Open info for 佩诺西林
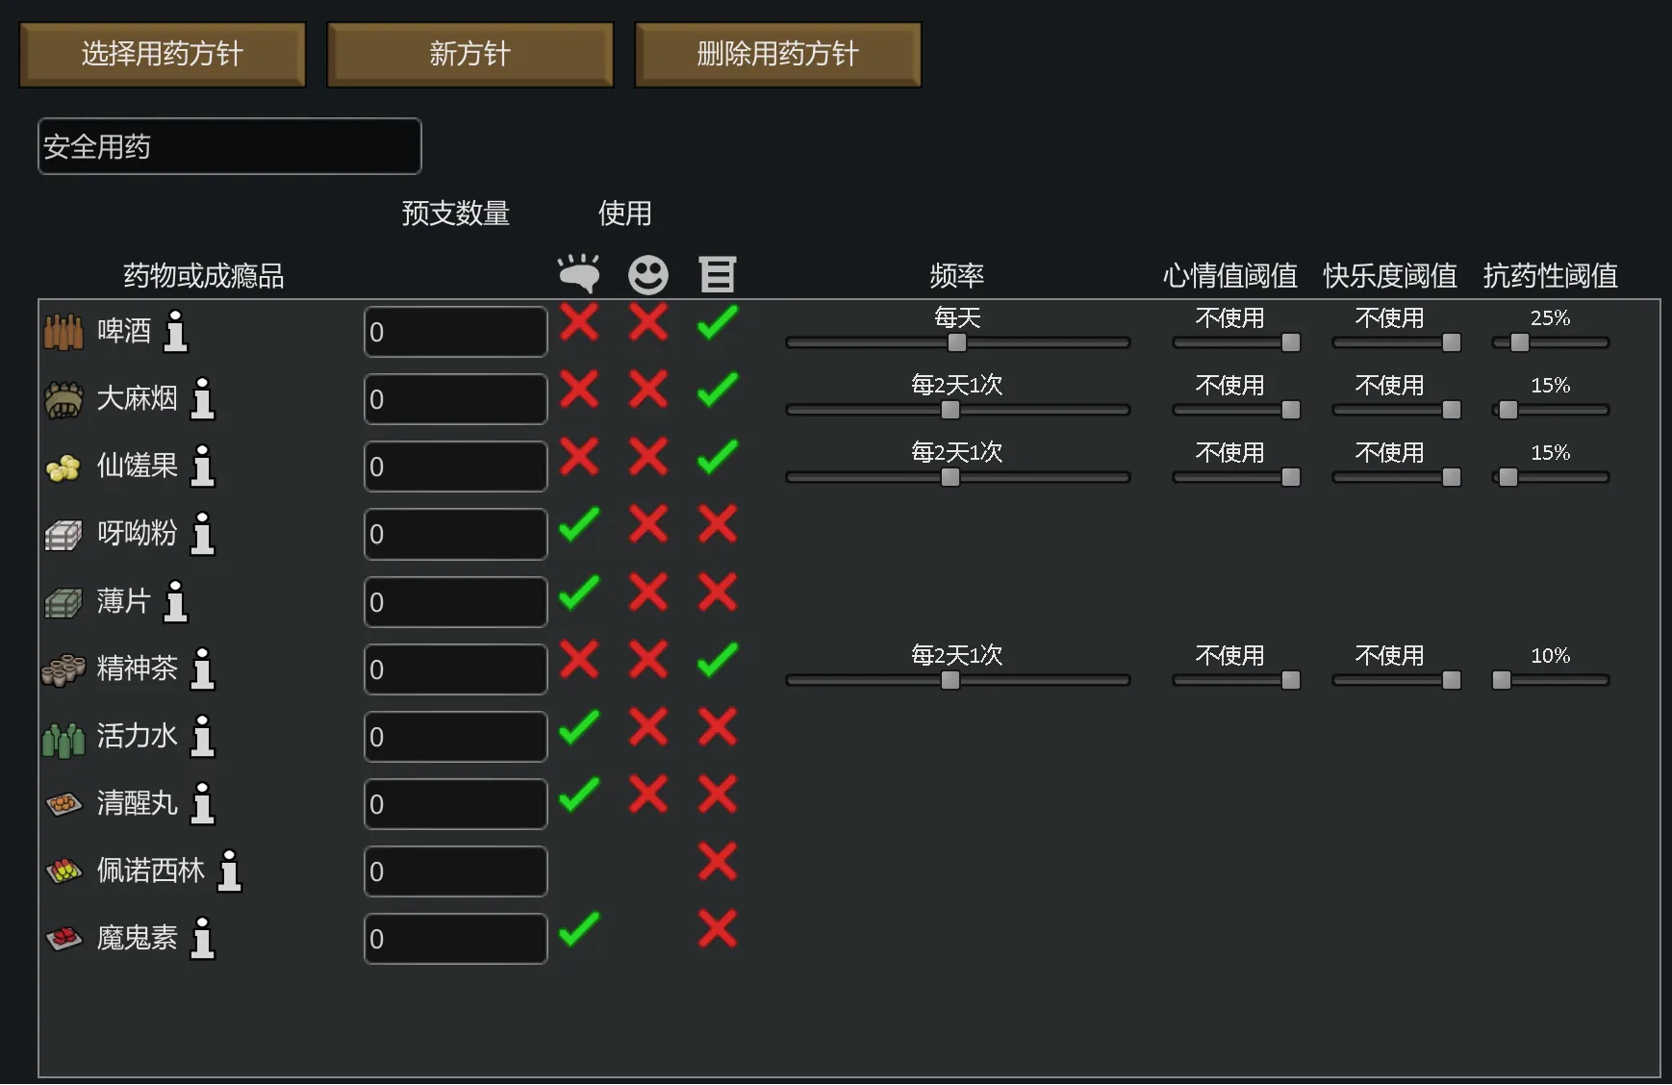1672x1085 pixels. 229,871
